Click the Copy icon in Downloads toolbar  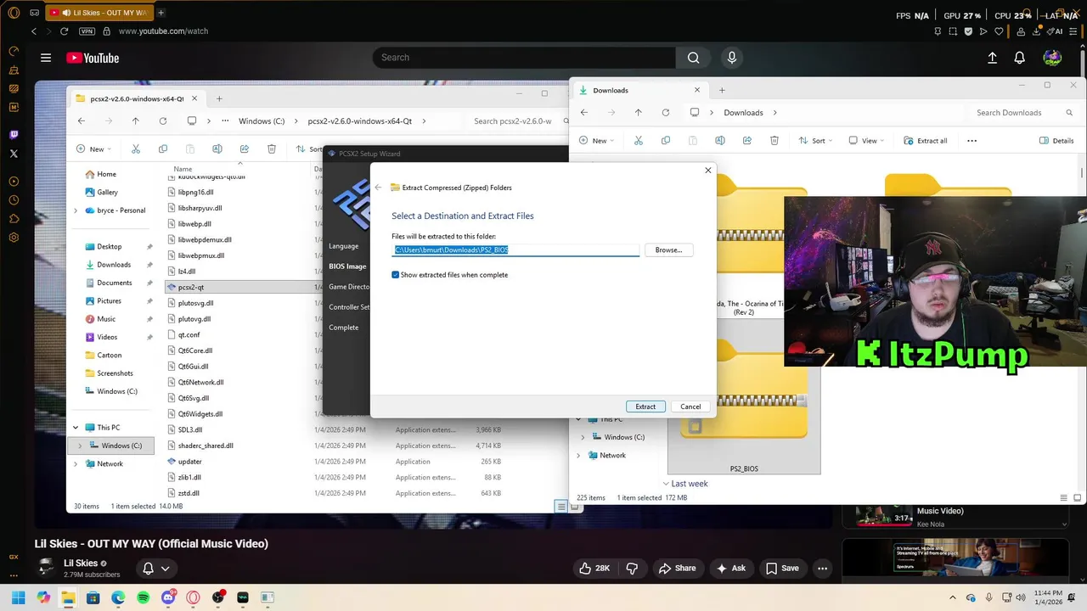(666, 141)
